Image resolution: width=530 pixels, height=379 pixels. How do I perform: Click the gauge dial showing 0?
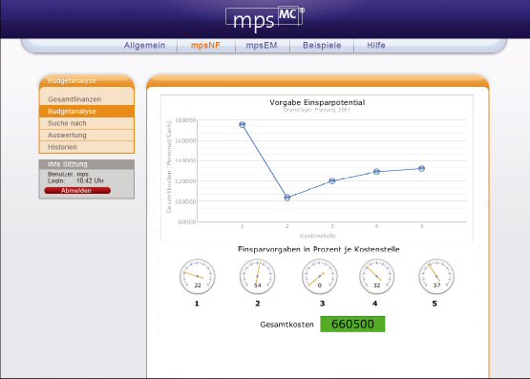tap(319, 277)
